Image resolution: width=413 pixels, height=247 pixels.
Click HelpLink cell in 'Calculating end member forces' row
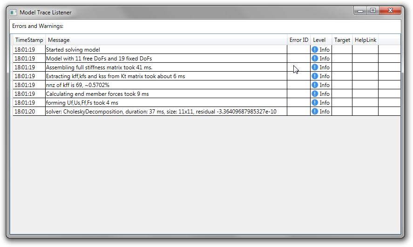coord(366,93)
